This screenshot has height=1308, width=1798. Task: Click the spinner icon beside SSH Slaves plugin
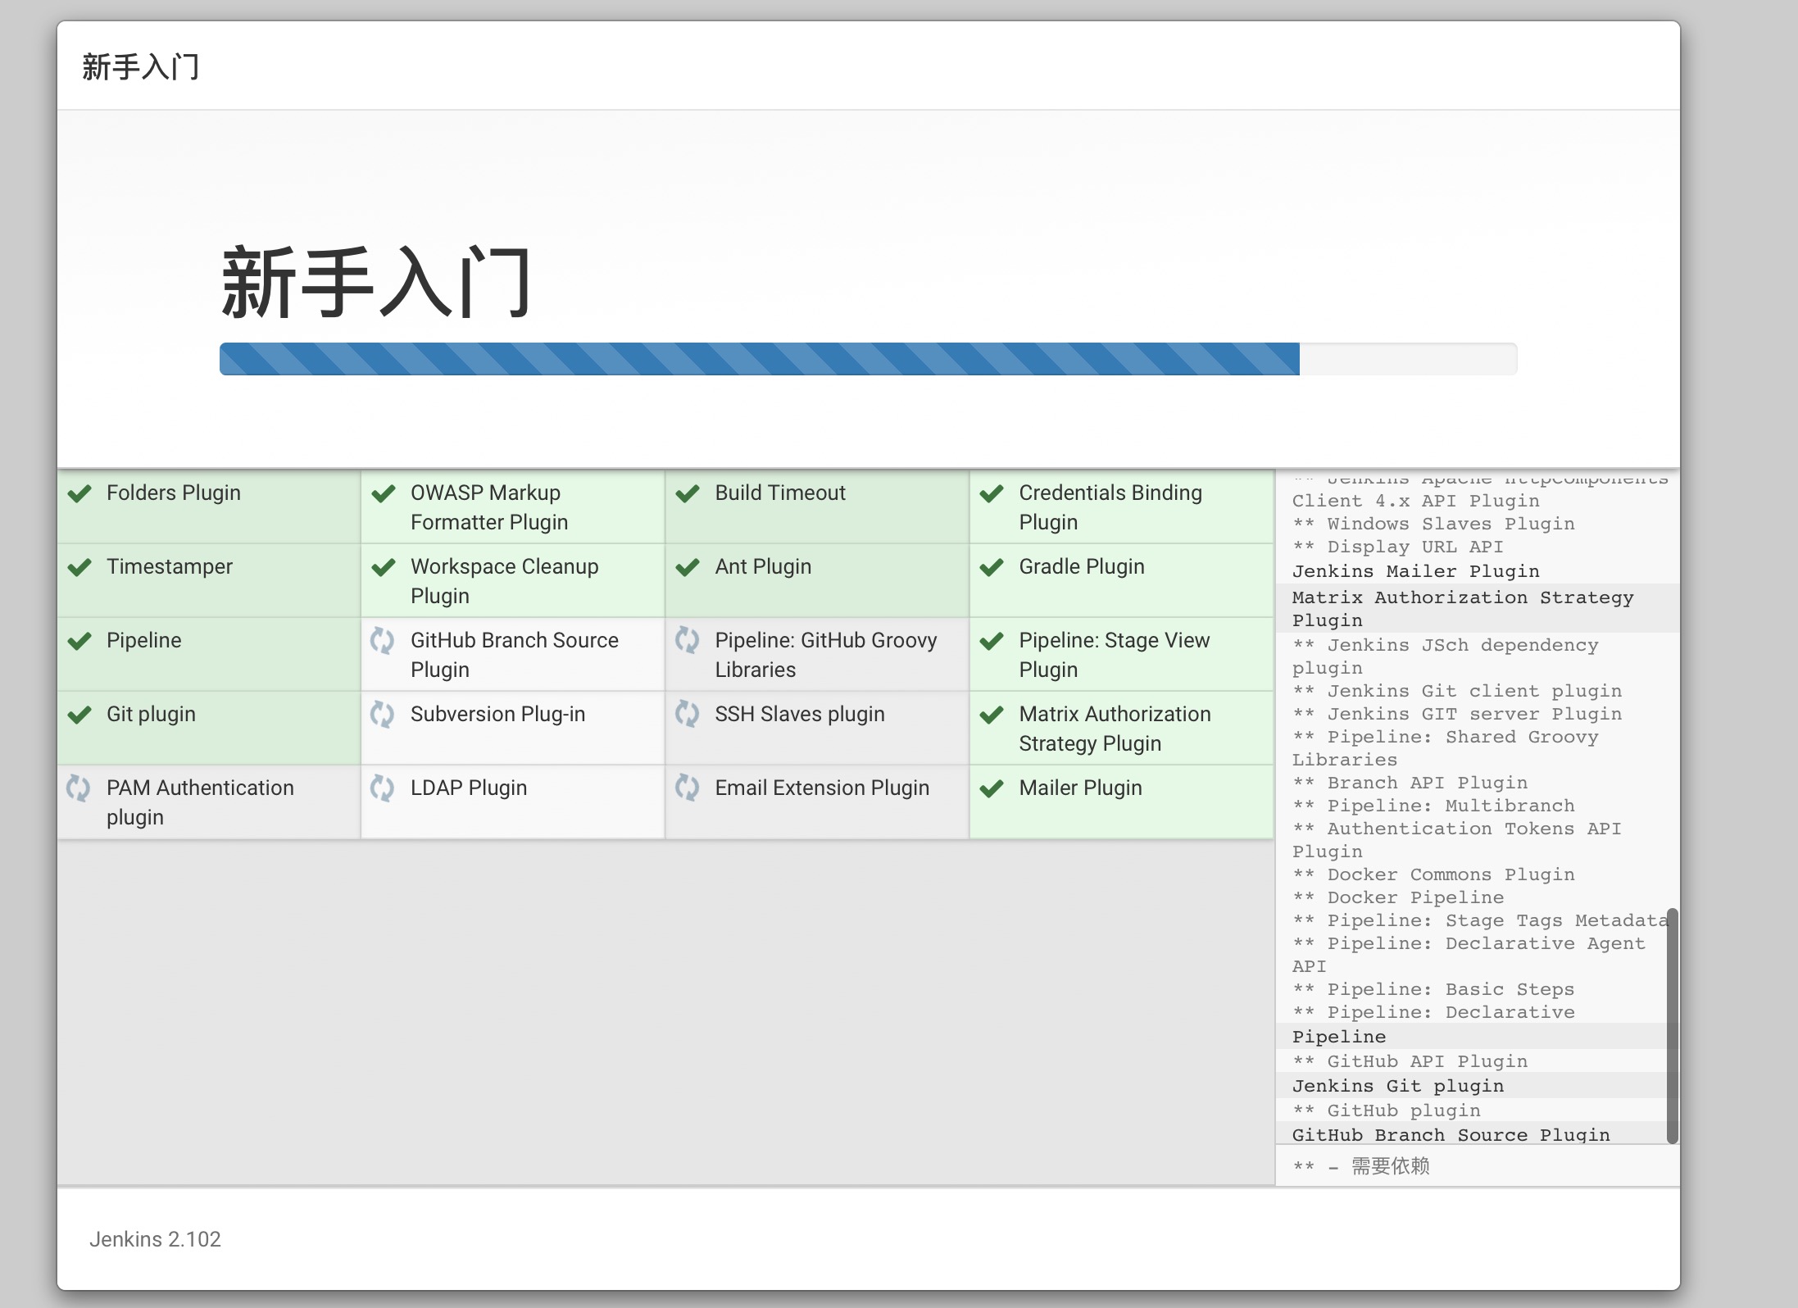(x=687, y=715)
